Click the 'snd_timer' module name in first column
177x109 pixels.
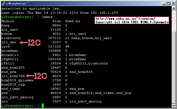coord(11,89)
